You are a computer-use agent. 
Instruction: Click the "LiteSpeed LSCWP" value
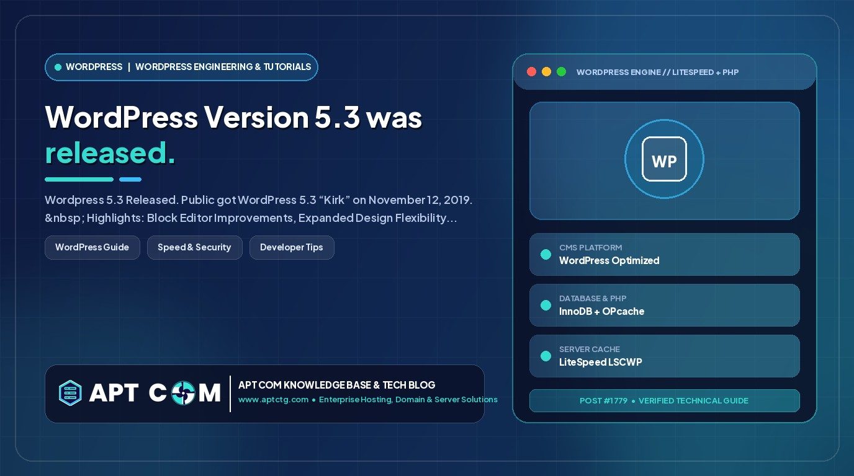coord(600,362)
